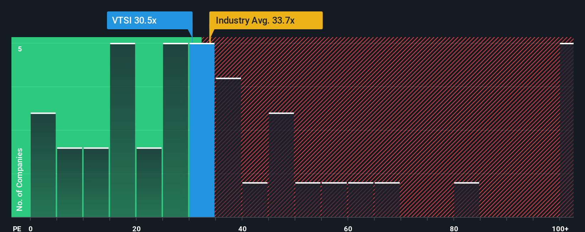
Task: Click the x-axis tick label 60
Action: click(348, 229)
